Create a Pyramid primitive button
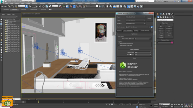 point(169,33)
